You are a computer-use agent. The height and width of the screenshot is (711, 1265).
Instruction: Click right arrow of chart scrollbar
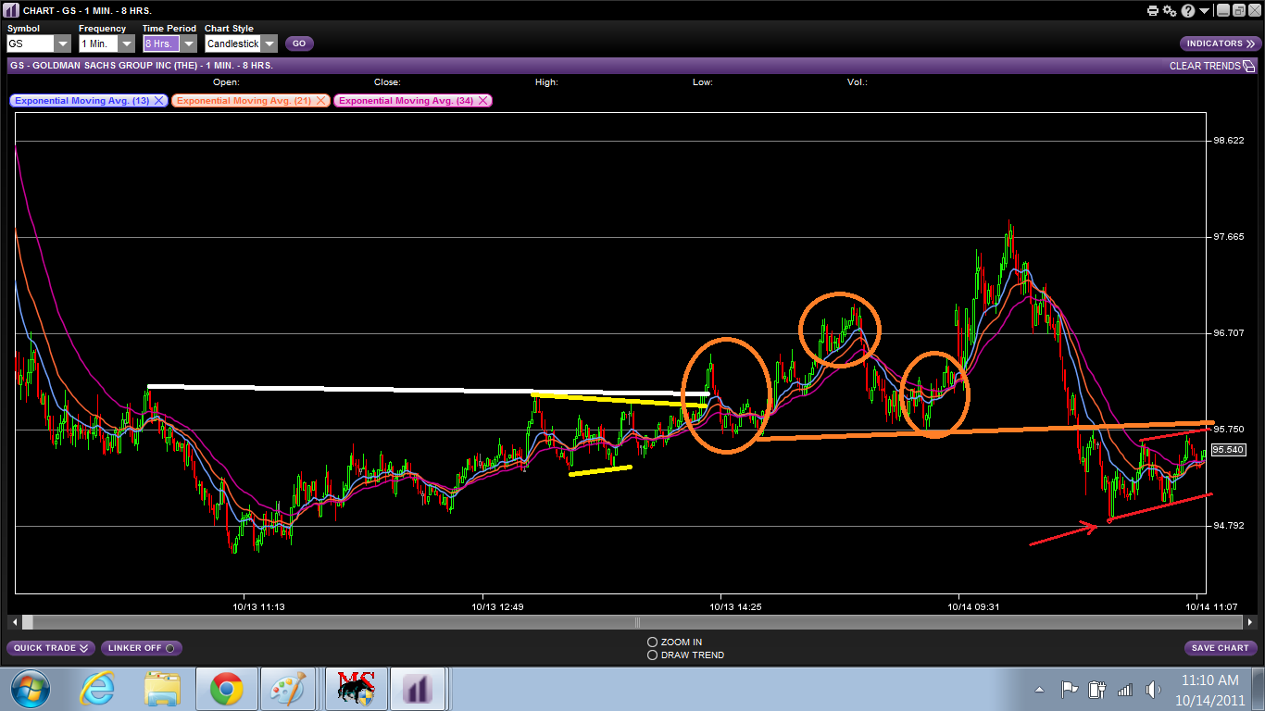click(1249, 622)
